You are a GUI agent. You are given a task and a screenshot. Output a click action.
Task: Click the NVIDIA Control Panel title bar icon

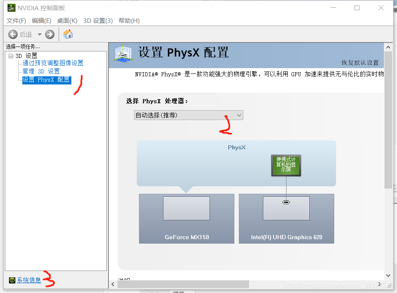(11, 8)
